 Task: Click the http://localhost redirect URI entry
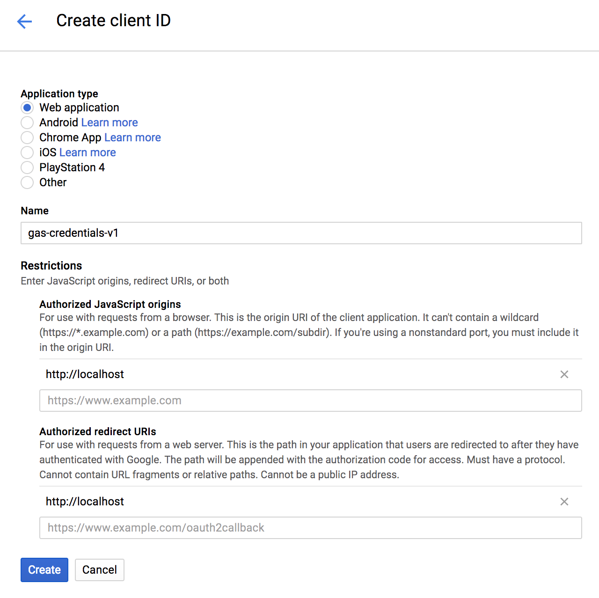tap(85, 502)
